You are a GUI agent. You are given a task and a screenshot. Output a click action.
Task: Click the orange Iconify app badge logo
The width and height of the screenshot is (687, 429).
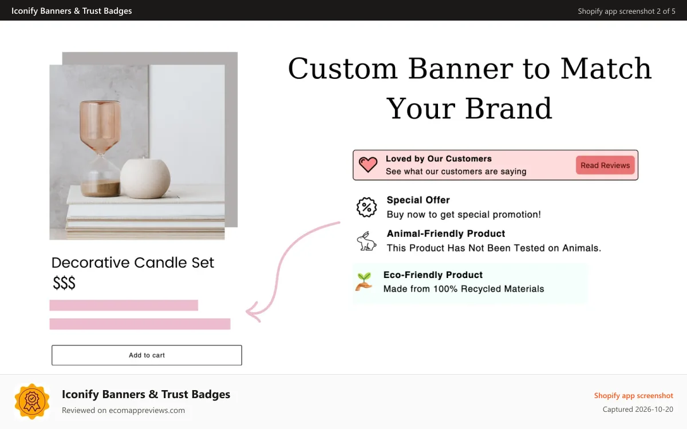click(x=32, y=402)
